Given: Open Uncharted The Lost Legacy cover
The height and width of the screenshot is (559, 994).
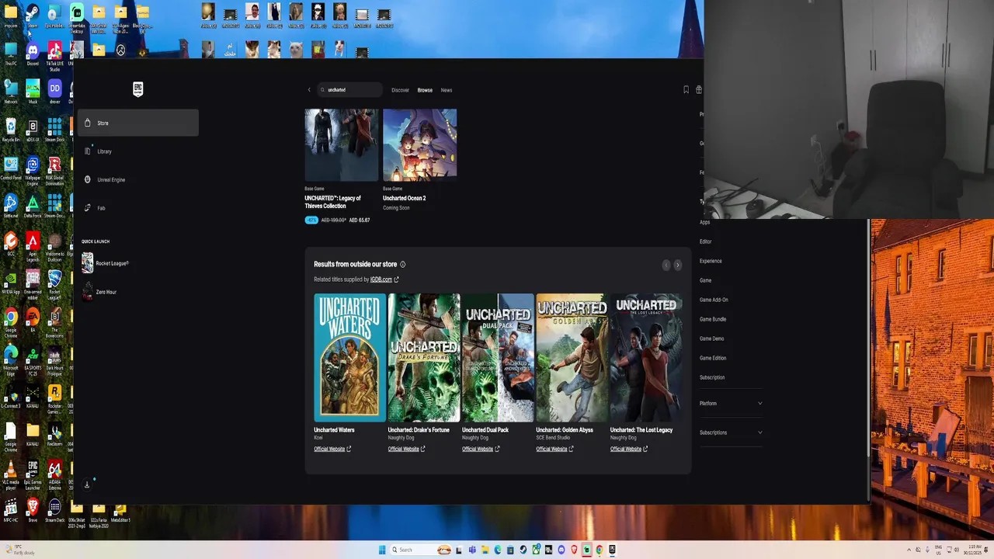Looking at the screenshot, I should point(646,358).
